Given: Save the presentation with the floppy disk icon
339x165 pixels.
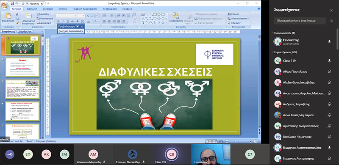Looking at the screenshot, I should coord(12,3).
